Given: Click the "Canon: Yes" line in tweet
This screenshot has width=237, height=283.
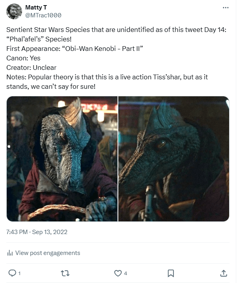Looking at the screenshot, I should pyautogui.click(x=23, y=58).
